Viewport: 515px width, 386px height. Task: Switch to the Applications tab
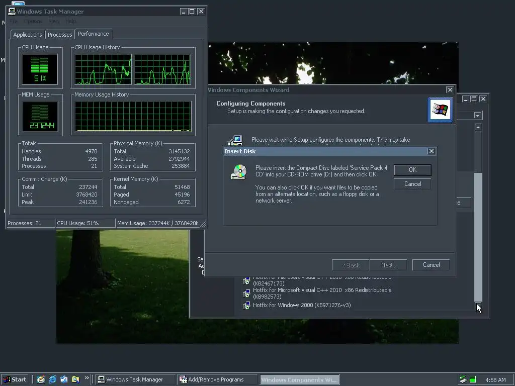click(x=28, y=35)
